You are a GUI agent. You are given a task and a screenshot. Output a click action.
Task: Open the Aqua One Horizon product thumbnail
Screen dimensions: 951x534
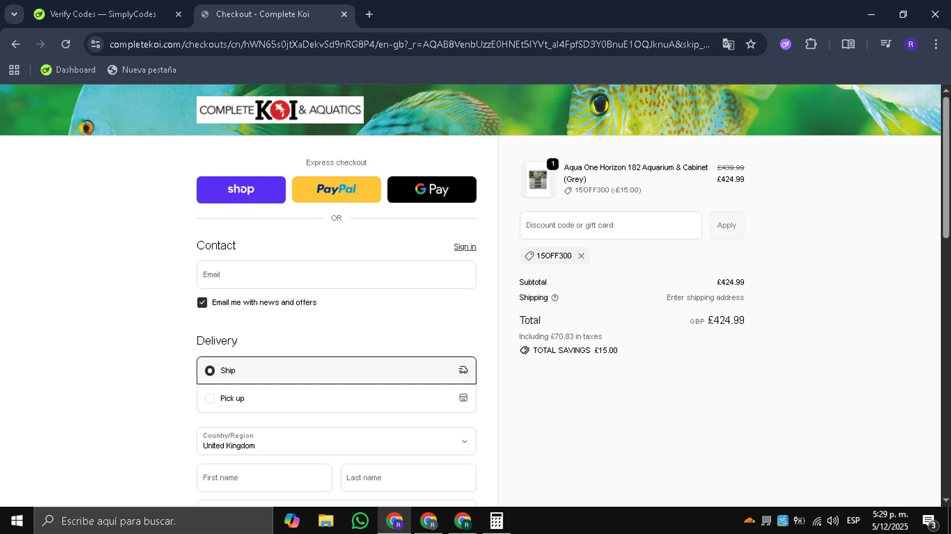coord(538,180)
